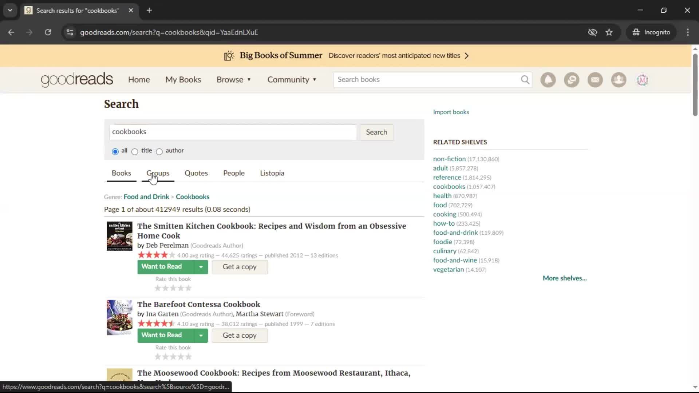
Task: Mark Barefoot Contessa Cookbook as Want to Read
Action: 165,335
